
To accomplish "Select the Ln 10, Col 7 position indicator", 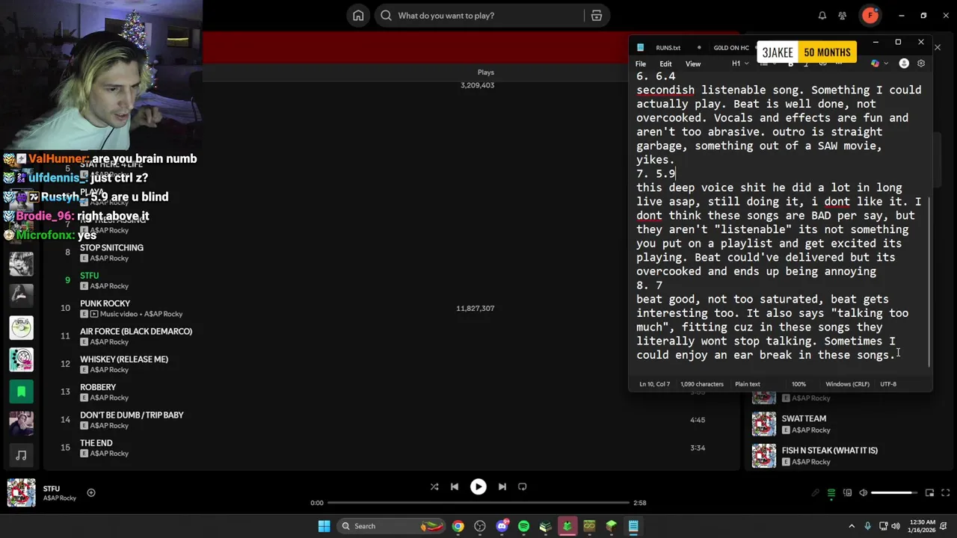I will click(654, 384).
